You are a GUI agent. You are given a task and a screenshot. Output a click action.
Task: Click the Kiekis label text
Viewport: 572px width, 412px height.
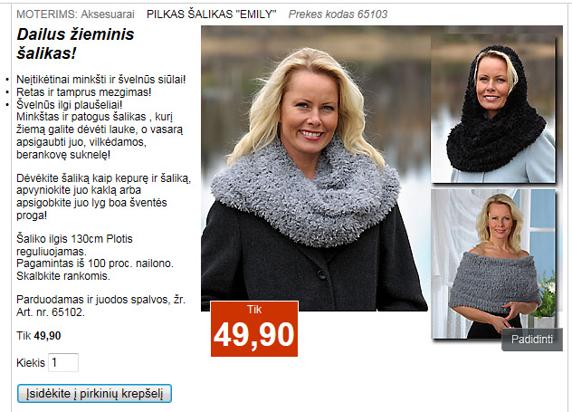pos(31,363)
